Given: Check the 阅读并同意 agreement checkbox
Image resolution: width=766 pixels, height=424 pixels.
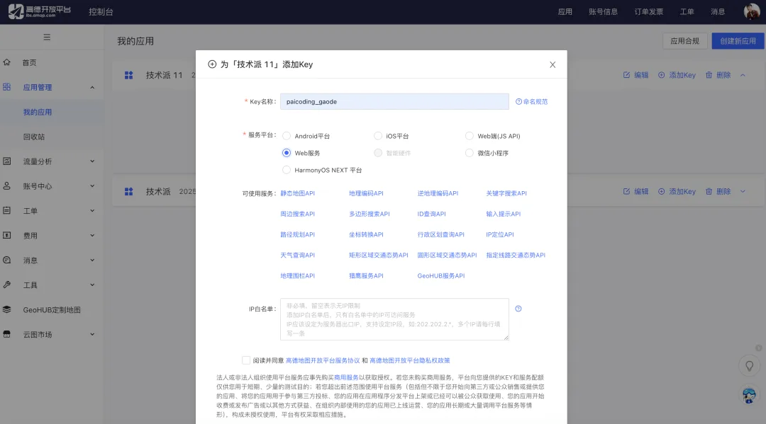Looking at the screenshot, I should pyautogui.click(x=245, y=360).
